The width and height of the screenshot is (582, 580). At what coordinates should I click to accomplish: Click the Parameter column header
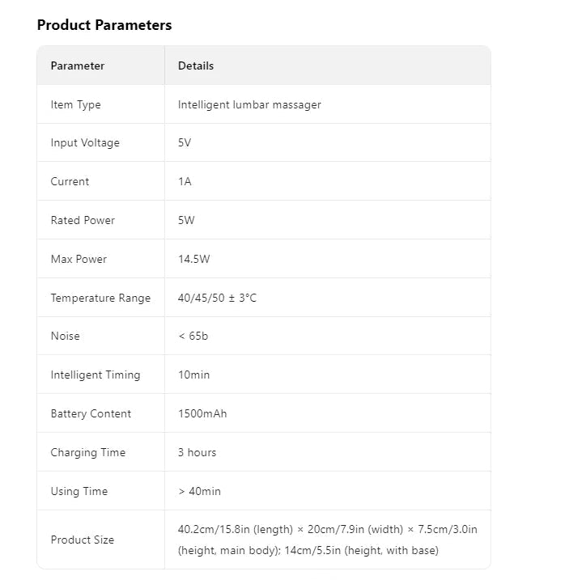pyautogui.click(x=78, y=66)
